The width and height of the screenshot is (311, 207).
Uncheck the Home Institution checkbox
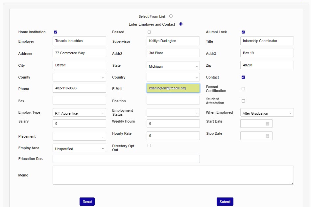pyautogui.click(x=56, y=32)
